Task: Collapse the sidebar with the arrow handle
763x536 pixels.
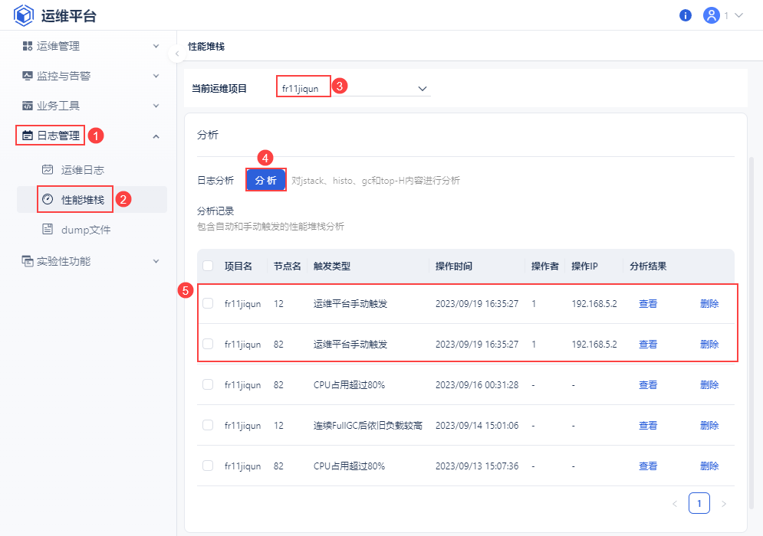Action: point(176,54)
